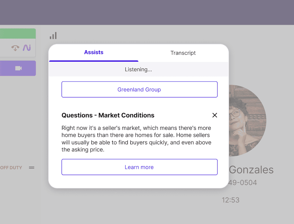Dismiss the Market Conditions card with X
Viewport: 294px width, 224px height.
tap(215, 115)
